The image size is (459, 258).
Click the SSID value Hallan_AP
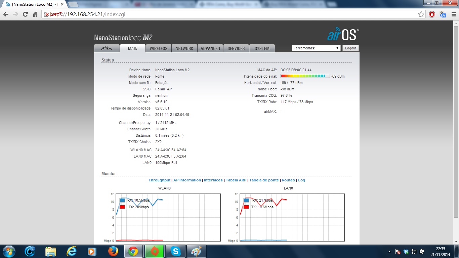164,89
